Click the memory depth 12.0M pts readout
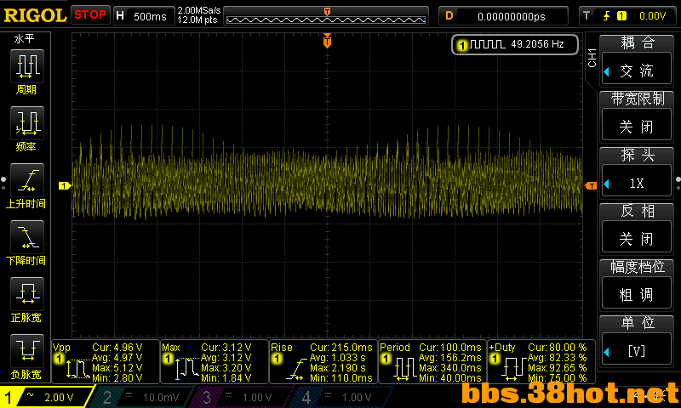This screenshot has width=681, height=408. tap(197, 20)
